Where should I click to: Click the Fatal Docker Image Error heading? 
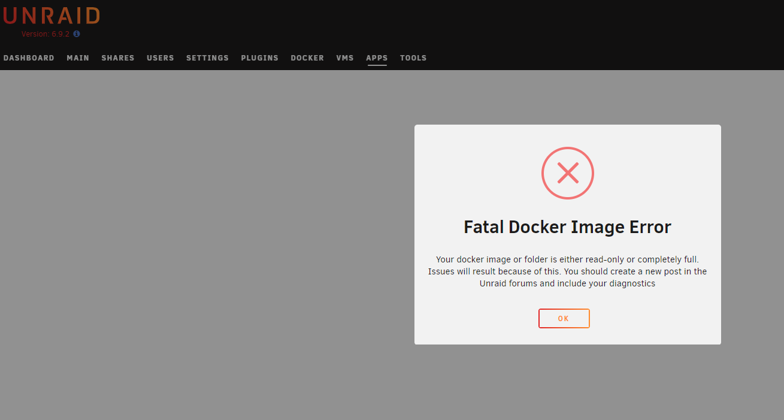click(x=567, y=227)
